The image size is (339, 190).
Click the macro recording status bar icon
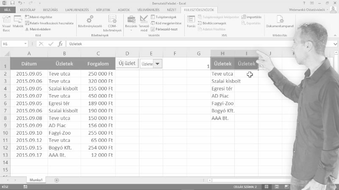coord(25,187)
